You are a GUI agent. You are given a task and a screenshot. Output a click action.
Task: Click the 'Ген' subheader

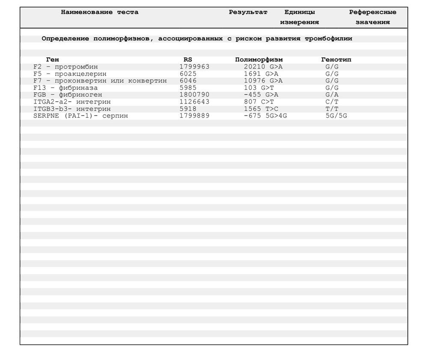[x=52, y=60]
